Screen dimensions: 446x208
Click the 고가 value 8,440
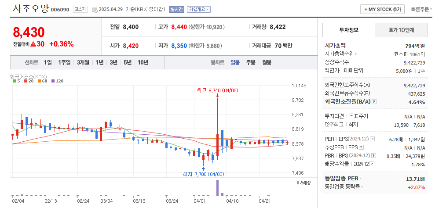179,27
